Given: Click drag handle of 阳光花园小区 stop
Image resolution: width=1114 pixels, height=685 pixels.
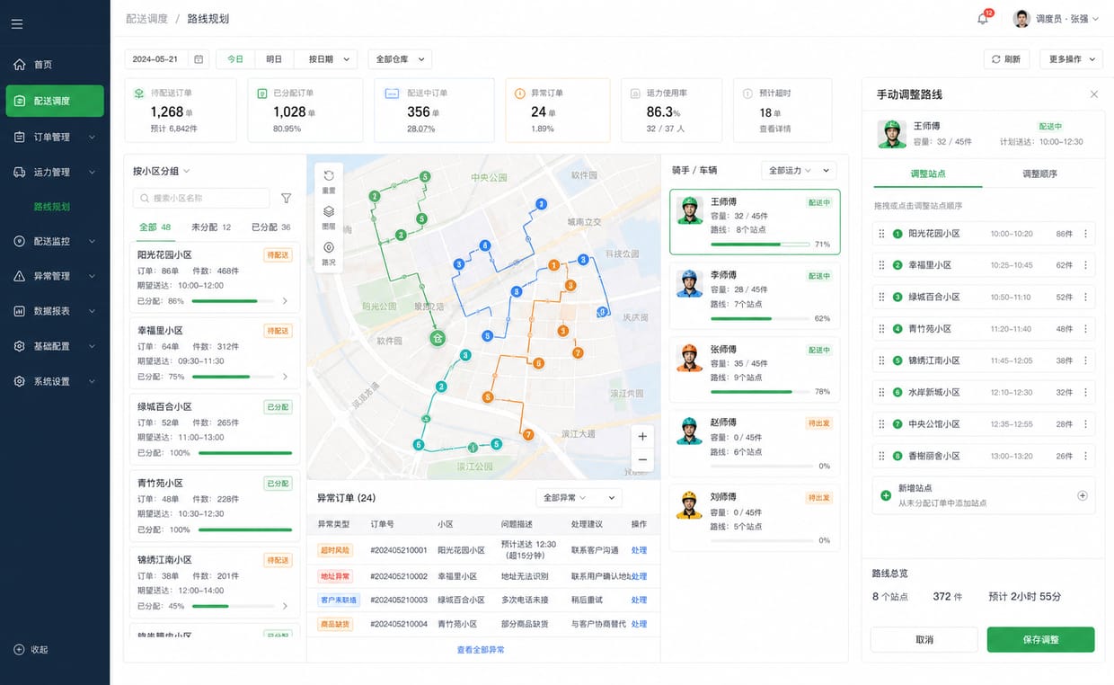Looking at the screenshot, I should [881, 234].
